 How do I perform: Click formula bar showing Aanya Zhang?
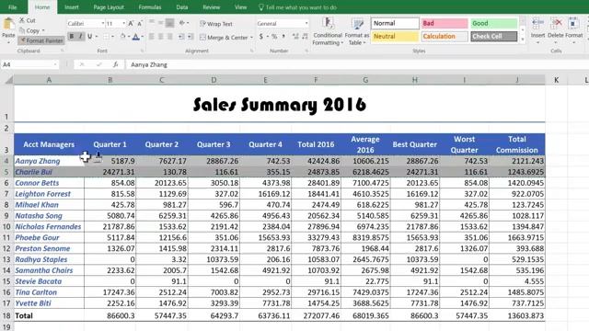(357, 64)
